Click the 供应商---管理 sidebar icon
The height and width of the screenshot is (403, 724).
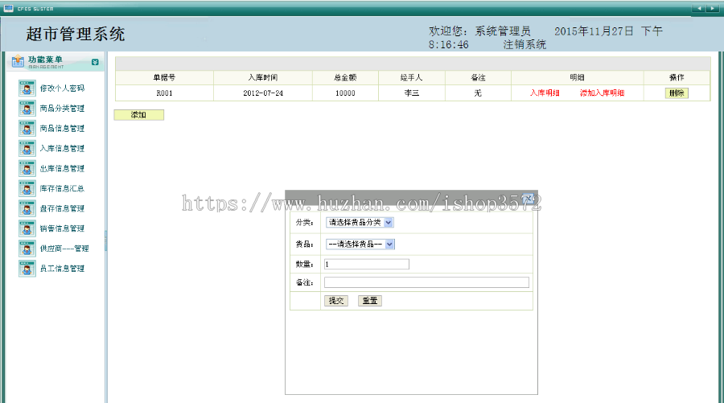click(27, 249)
